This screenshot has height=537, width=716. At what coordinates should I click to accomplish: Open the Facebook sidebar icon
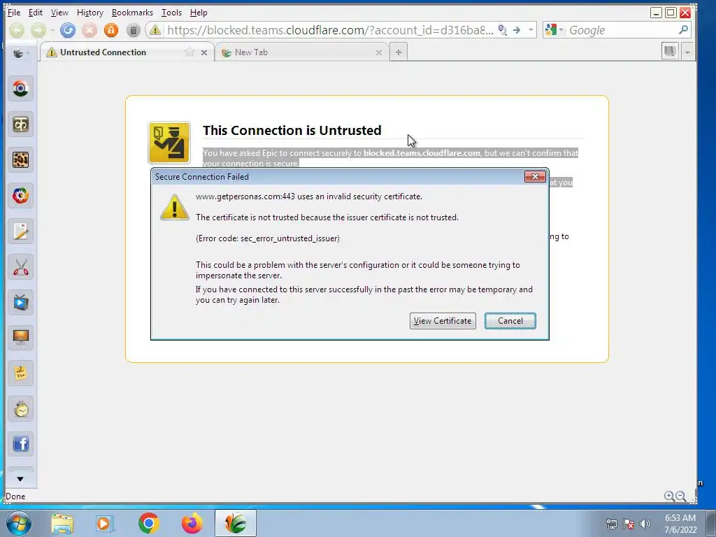click(20, 444)
